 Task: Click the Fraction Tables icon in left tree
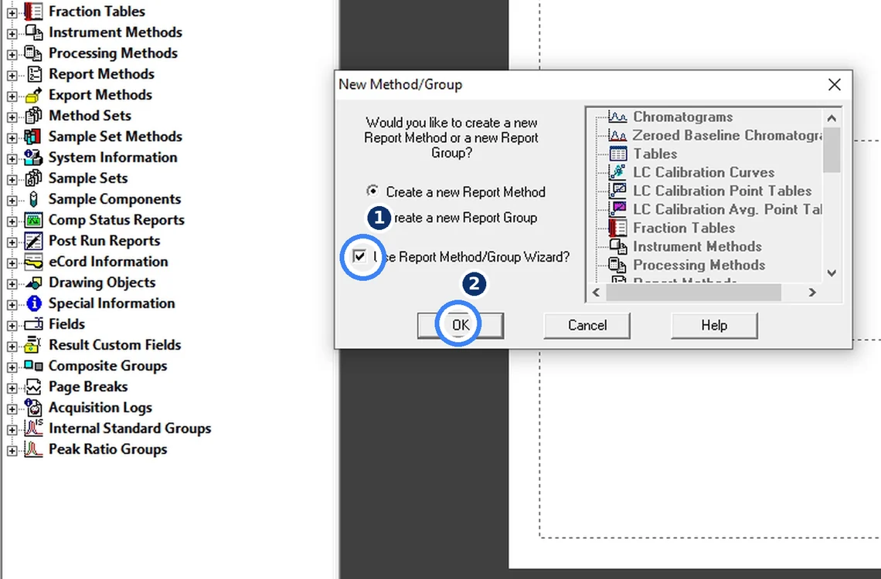pyautogui.click(x=33, y=12)
